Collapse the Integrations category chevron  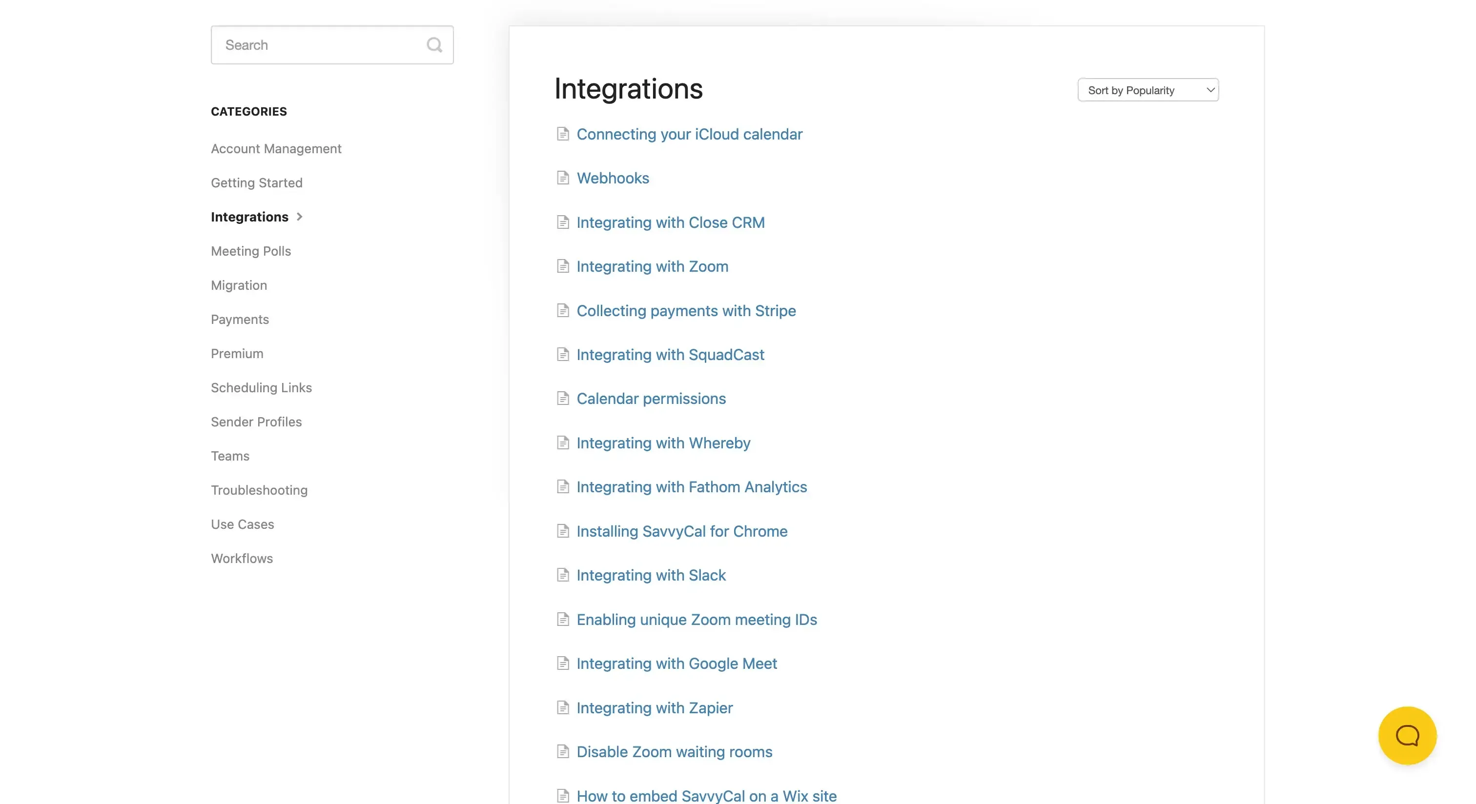pos(300,217)
